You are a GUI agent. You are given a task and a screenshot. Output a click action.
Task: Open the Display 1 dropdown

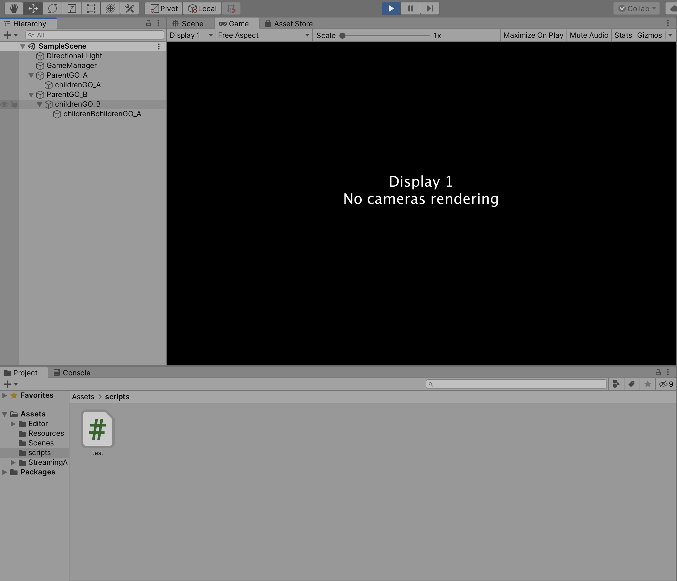(191, 35)
